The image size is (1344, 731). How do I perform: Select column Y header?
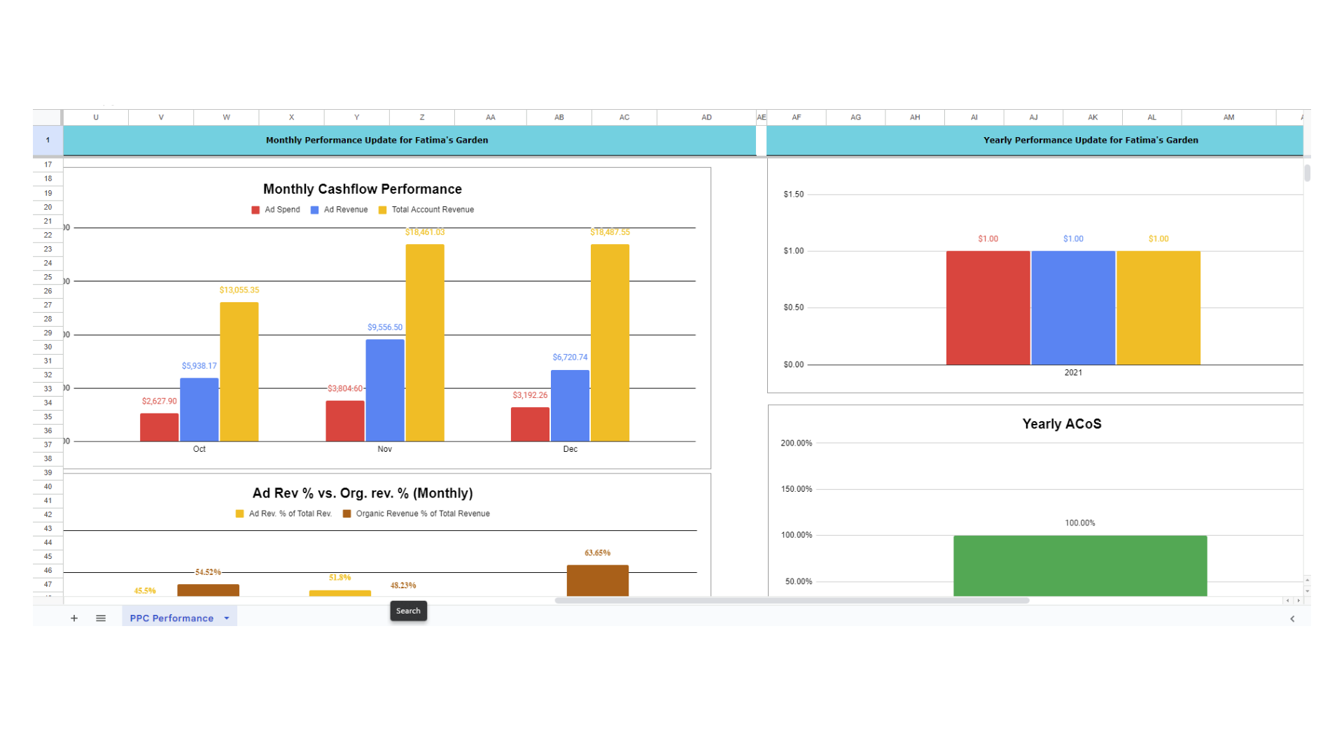tap(356, 118)
